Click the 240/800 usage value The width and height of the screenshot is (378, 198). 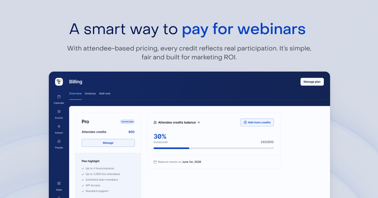[267, 142]
